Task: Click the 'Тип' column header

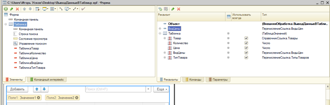Action: (x=295, y=17)
